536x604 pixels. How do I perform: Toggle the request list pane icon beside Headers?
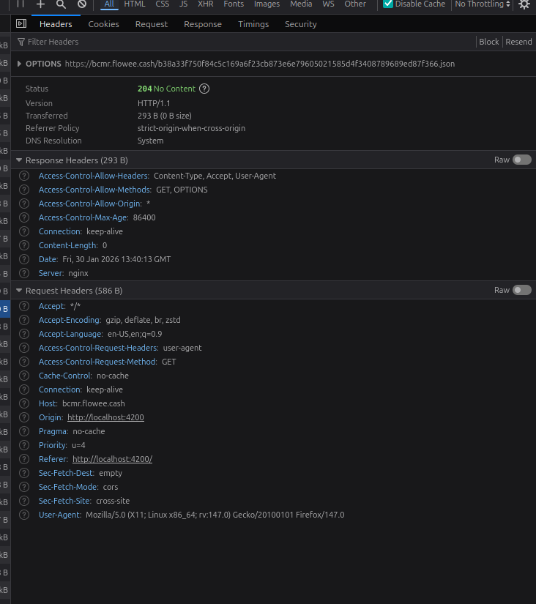click(21, 24)
